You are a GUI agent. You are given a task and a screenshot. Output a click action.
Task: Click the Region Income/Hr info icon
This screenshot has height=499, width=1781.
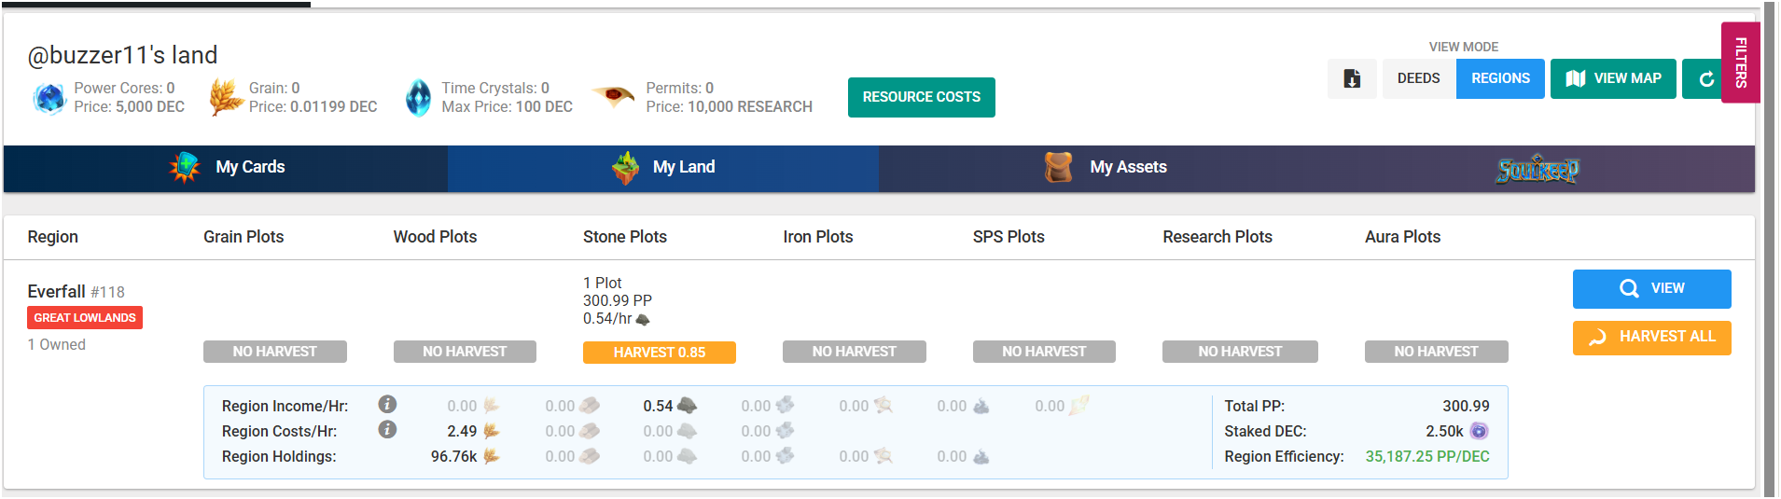point(387,405)
